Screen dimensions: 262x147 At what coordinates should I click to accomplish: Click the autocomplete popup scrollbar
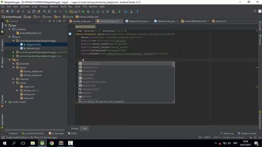pyautogui.click(x=173, y=65)
